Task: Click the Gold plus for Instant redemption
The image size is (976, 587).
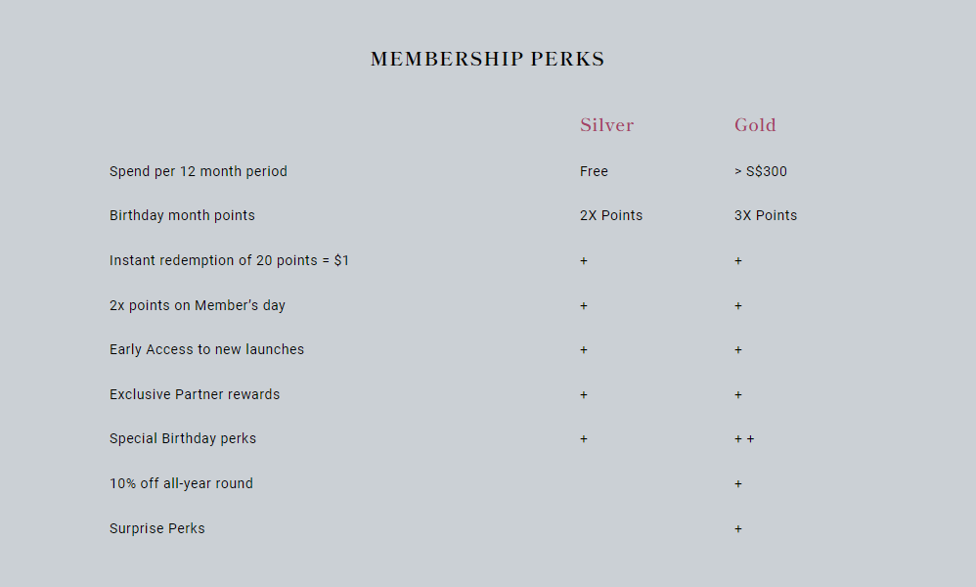Action: (x=738, y=261)
